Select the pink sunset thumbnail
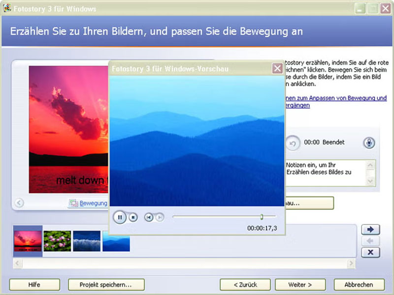394x295 pixels. 28,241
